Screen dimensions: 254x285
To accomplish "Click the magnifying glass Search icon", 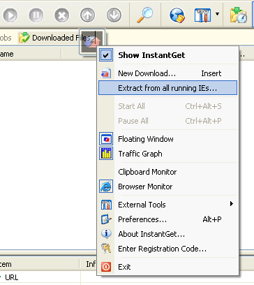I will point(144,15).
